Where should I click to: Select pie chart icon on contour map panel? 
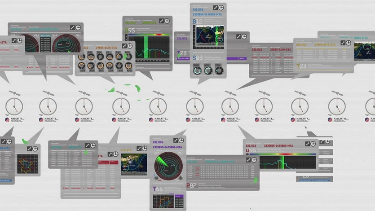pos(79,27)
